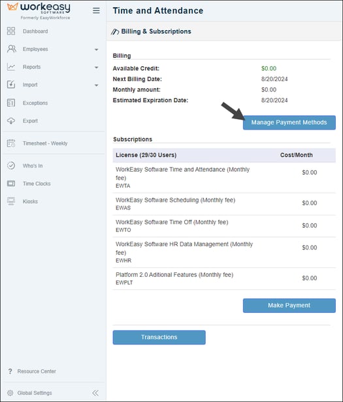Click the Make Payment button
Screen dimensions: 343x402
coord(289,305)
